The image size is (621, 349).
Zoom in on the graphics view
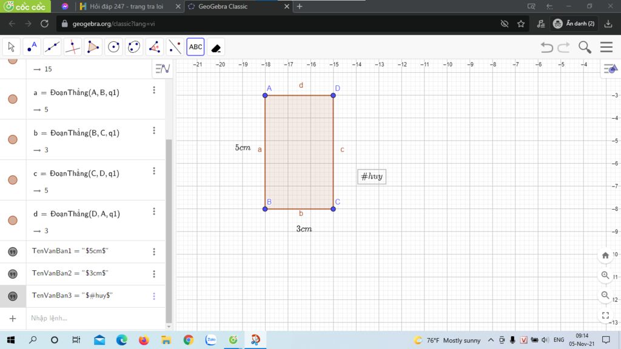click(x=605, y=275)
